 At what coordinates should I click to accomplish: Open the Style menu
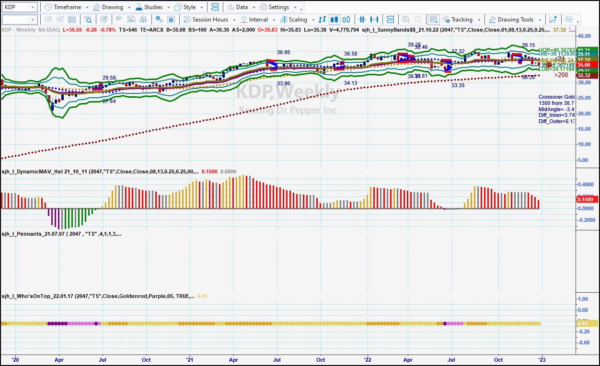189,7
